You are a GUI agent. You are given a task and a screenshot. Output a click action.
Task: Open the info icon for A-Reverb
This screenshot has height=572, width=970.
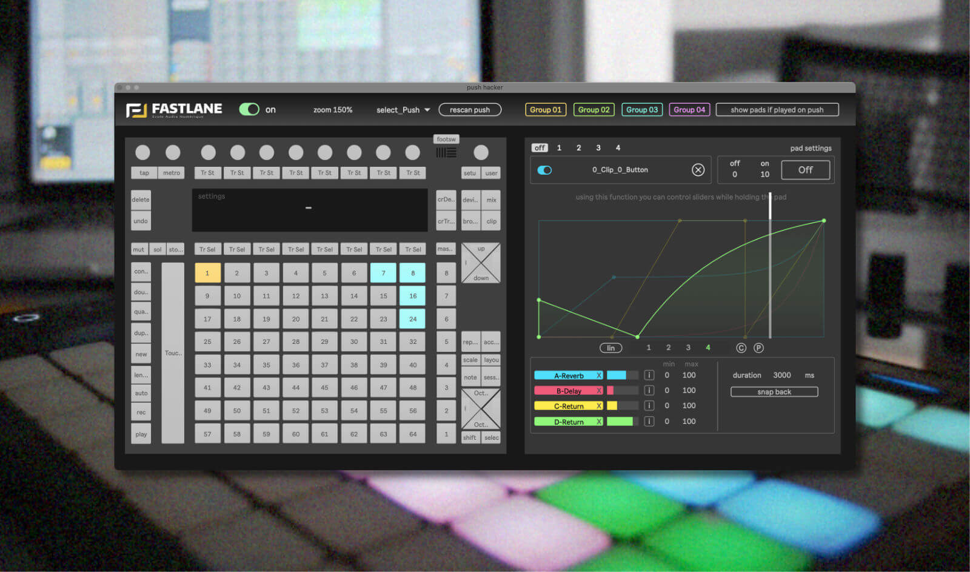[649, 375]
